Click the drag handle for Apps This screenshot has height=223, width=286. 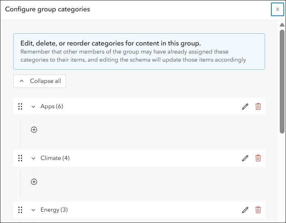pyautogui.click(x=20, y=106)
